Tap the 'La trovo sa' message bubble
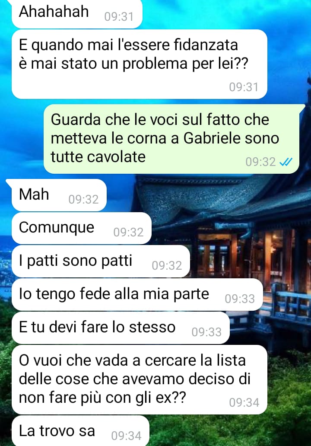The image size is (311, 446). (80, 430)
